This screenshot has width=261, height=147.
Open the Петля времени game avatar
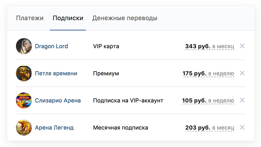click(x=24, y=73)
